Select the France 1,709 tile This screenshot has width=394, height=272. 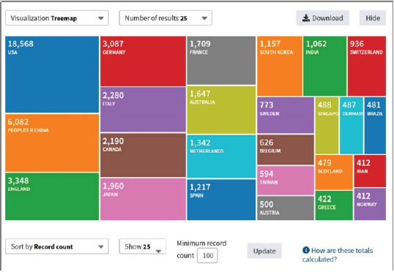[x=221, y=61]
